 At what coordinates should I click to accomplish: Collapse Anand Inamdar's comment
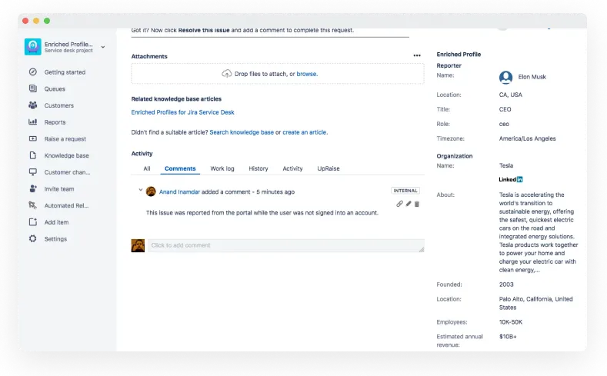(140, 191)
